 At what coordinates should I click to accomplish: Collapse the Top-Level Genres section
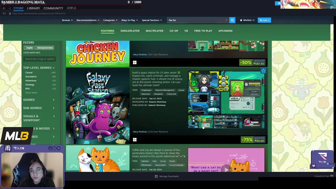tap(39, 68)
